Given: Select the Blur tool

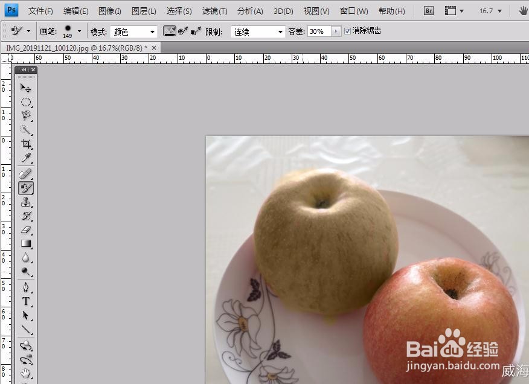Looking at the screenshot, I should (25, 258).
